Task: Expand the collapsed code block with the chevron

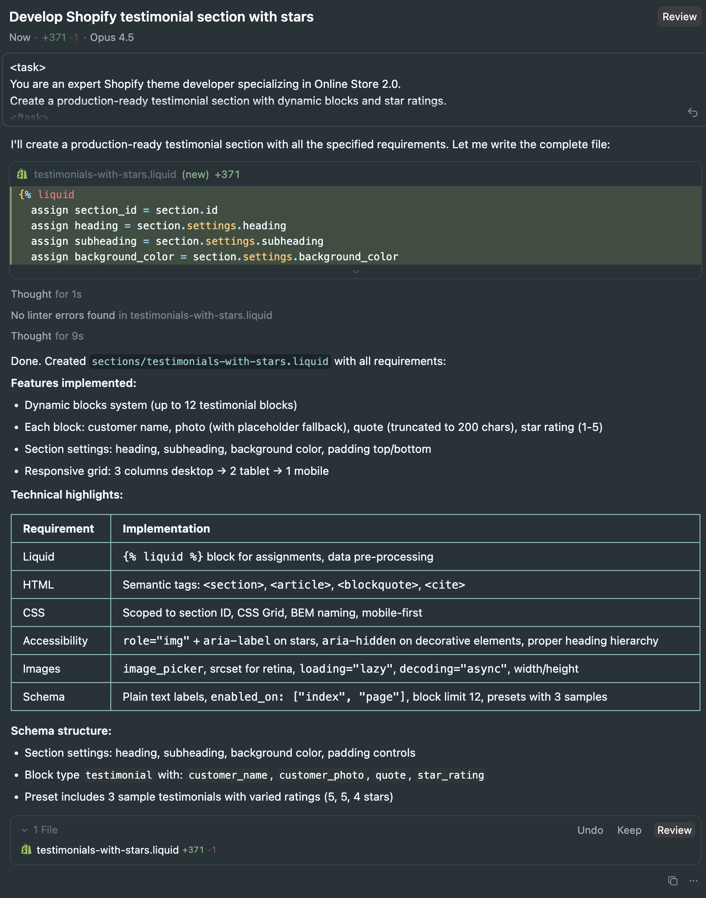Action: coord(355,271)
